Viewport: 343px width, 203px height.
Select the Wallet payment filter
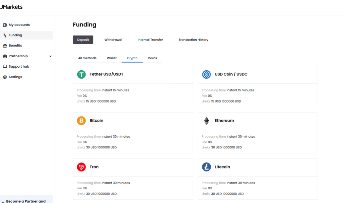click(x=112, y=58)
